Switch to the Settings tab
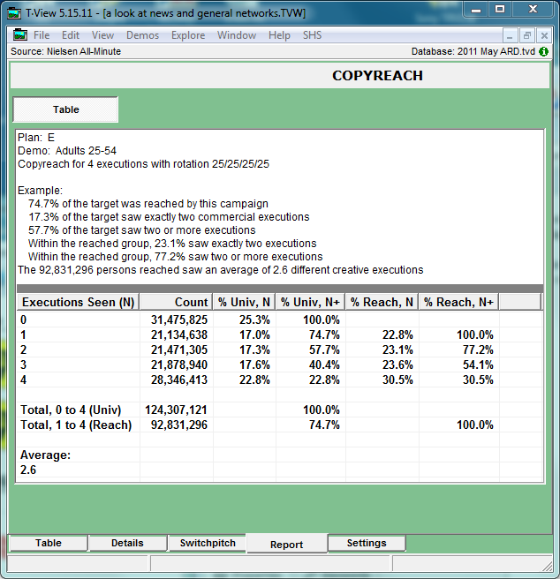Screen dimensions: 560x579 click(367, 543)
